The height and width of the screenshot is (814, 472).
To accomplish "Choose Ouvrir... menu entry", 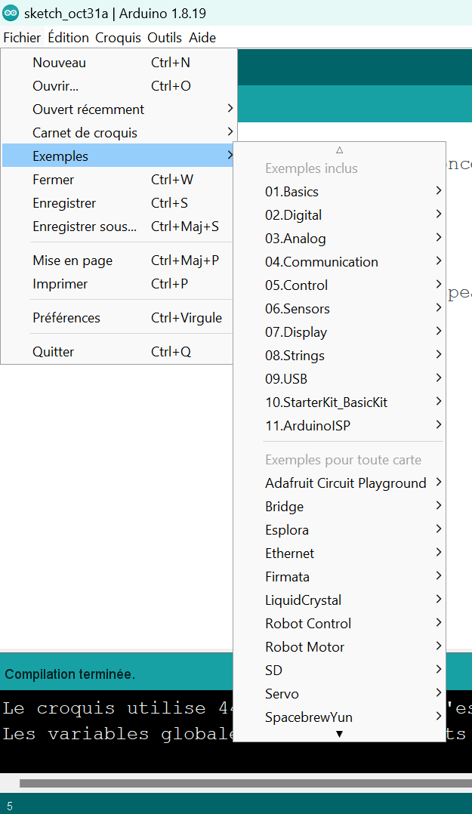I will (119, 86).
